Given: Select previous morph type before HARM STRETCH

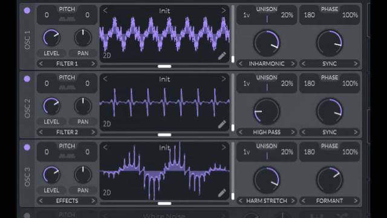Looking at the screenshot, I should click(x=241, y=200).
